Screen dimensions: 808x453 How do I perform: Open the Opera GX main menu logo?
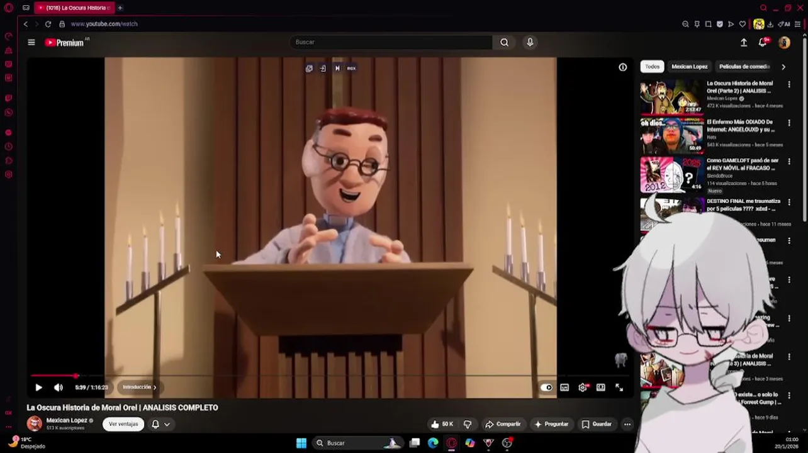[x=9, y=8]
